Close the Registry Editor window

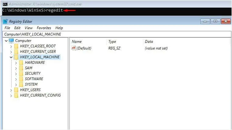coord(226,21)
